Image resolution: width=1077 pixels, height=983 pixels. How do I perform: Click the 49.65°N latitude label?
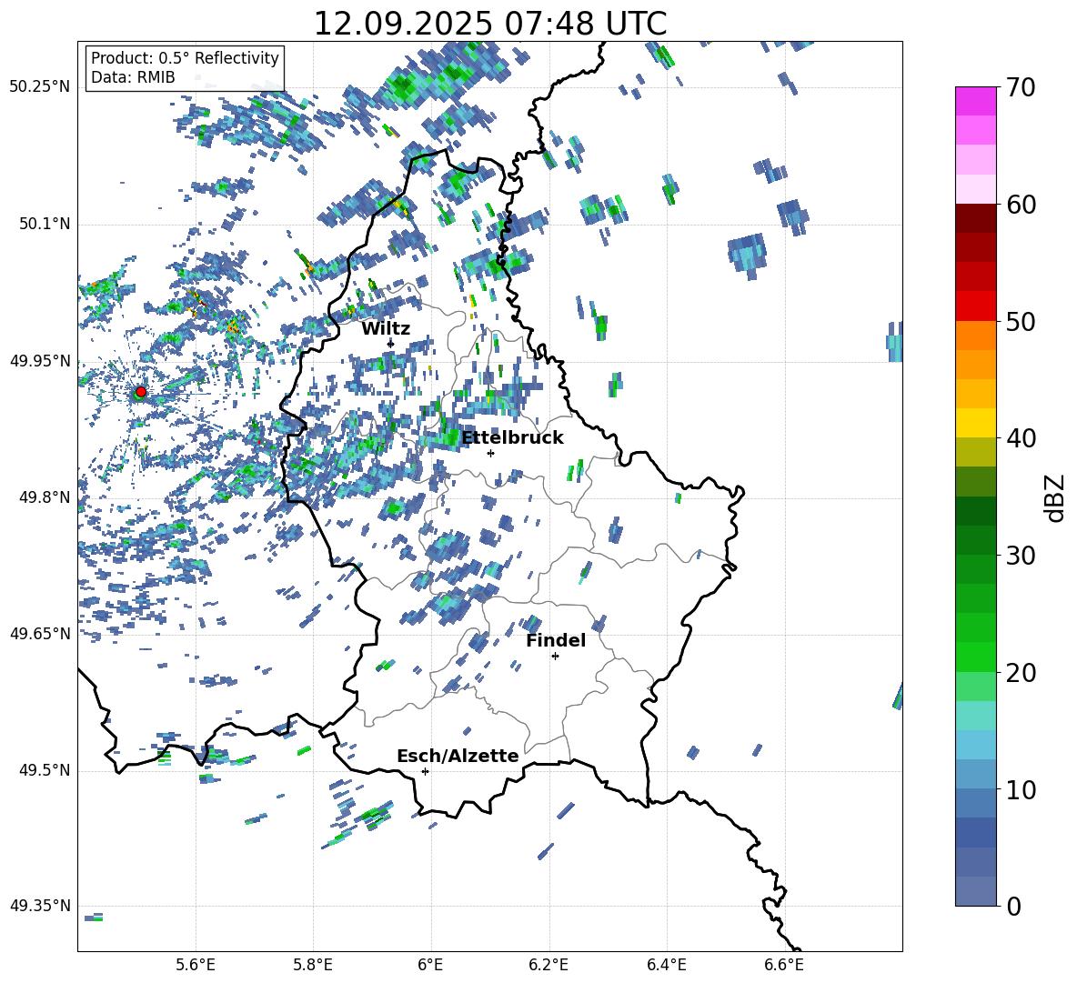click(40, 633)
